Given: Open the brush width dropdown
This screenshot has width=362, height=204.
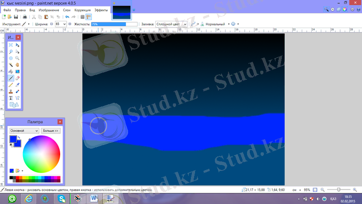Looking at the screenshot, I should coord(63,24).
